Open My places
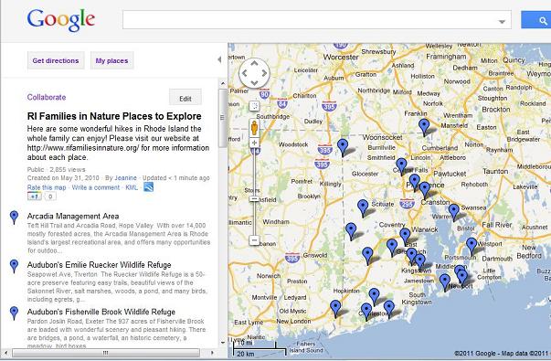 [x=111, y=61]
